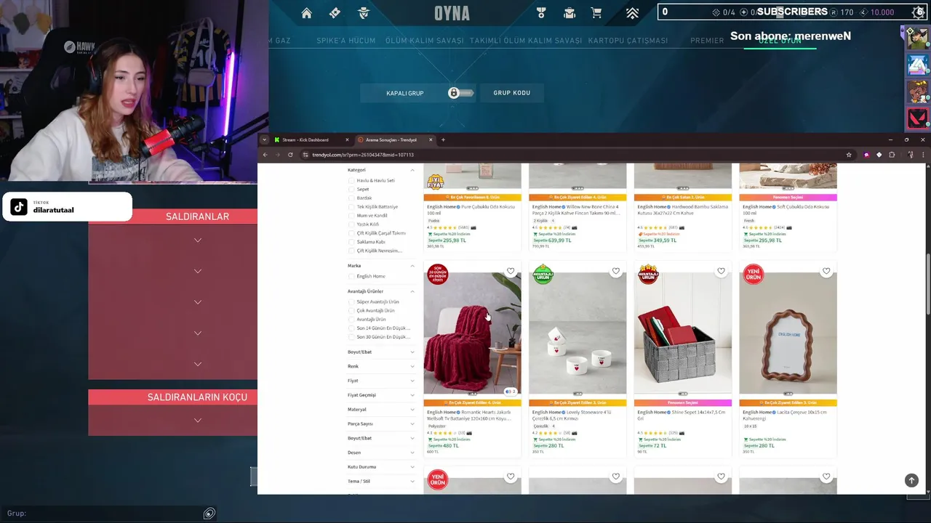Open Lovely Stoneware Çerezlik product link
Viewport: 931px width, 523px height.
tap(574, 415)
